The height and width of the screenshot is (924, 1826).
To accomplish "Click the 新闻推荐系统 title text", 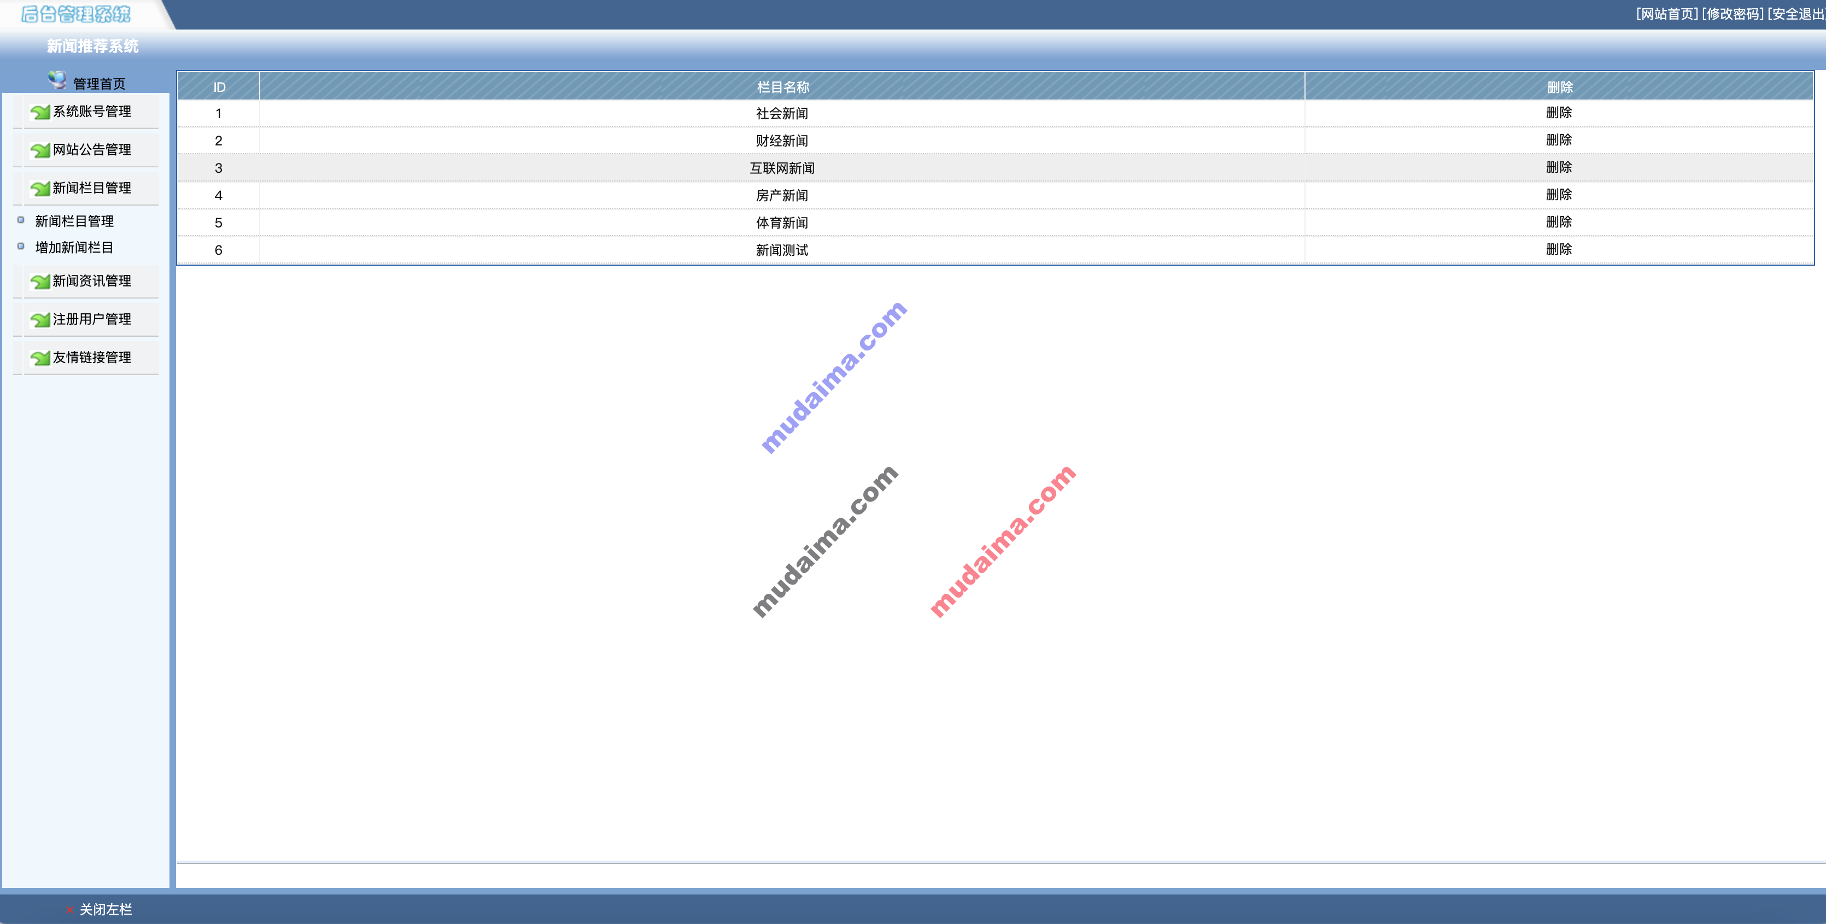I will pos(93,46).
